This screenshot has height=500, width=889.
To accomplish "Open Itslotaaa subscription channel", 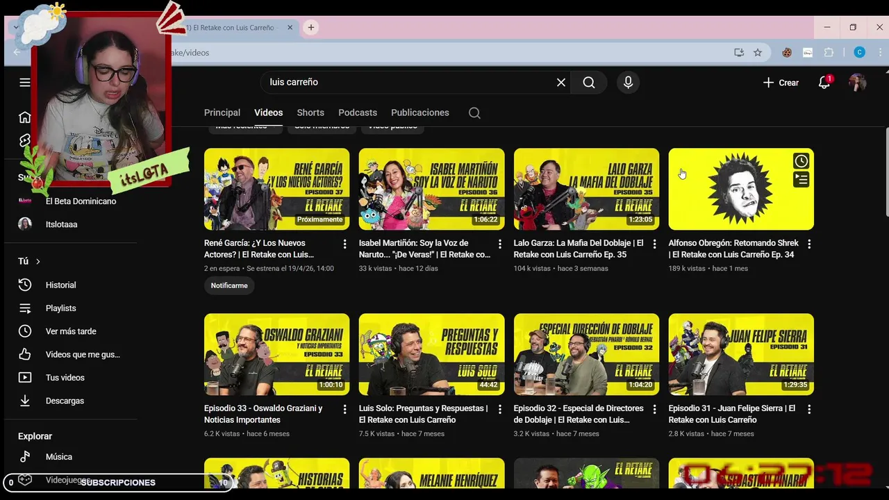I will click(x=61, y=224).
